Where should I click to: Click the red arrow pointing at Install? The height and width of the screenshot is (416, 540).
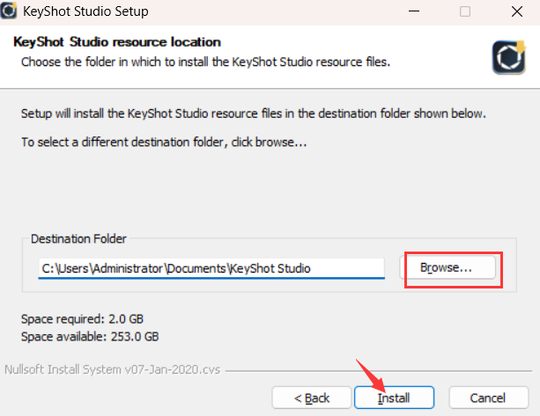click(370, 374)
